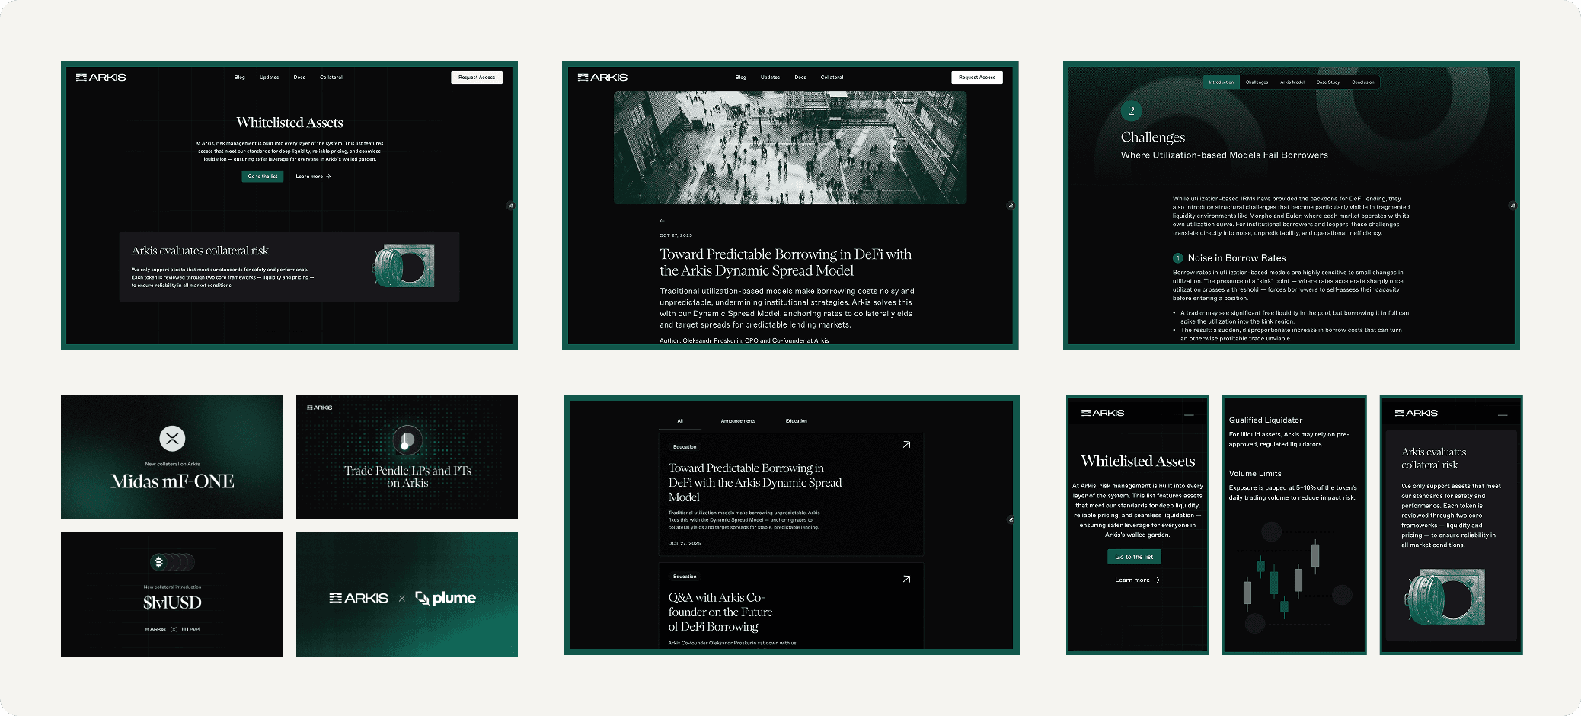Image resolution: width=1581 pixels, height=716 pixels.
Task: Click the plume logo in the Arkis x plume banner
Action: pyautogui.click(x=446, y=598)
